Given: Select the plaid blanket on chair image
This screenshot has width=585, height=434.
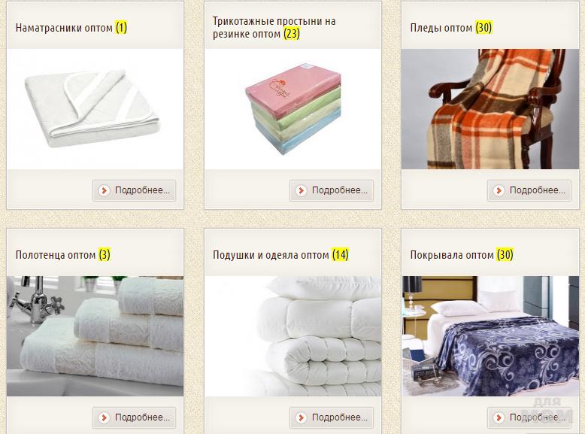Looking at the screenshot, I should click(490, 109).
